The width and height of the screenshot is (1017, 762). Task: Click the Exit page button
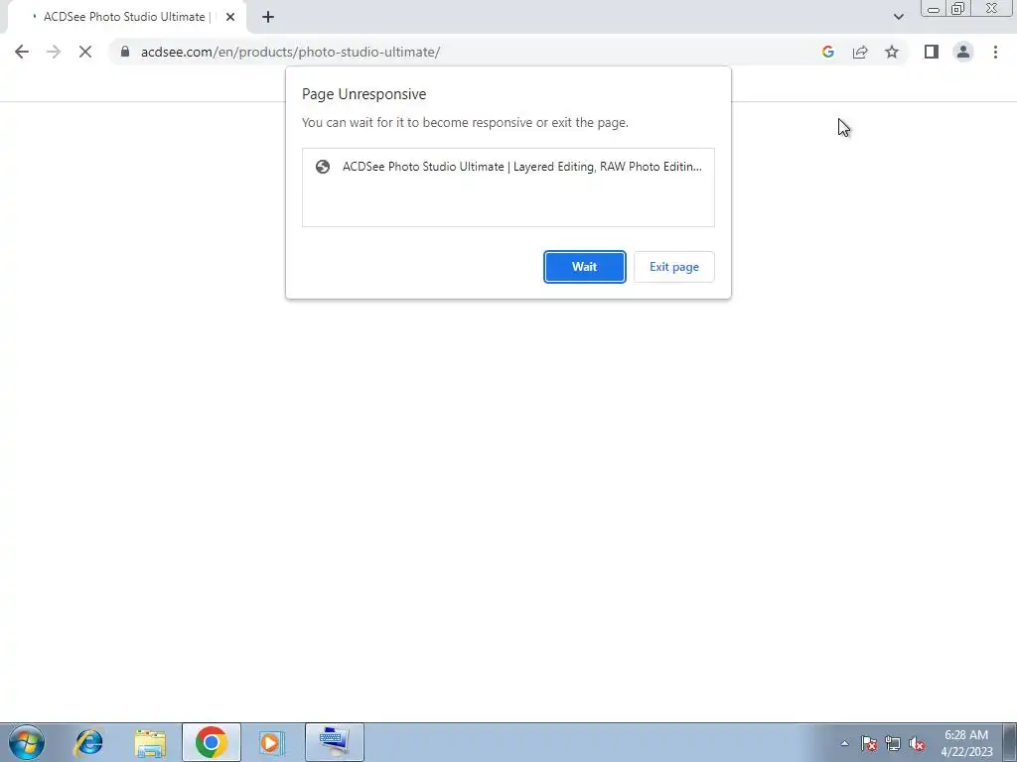pyautogui.click(x=674, y=267)
